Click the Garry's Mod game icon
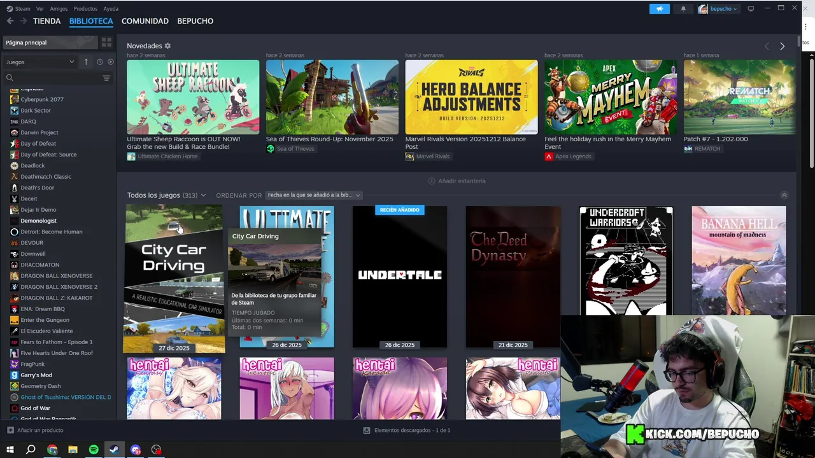The image size is (815, 458). tap(15, 375)
